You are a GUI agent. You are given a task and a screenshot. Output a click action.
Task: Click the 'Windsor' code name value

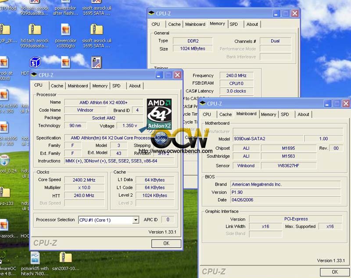coord(85,110)
